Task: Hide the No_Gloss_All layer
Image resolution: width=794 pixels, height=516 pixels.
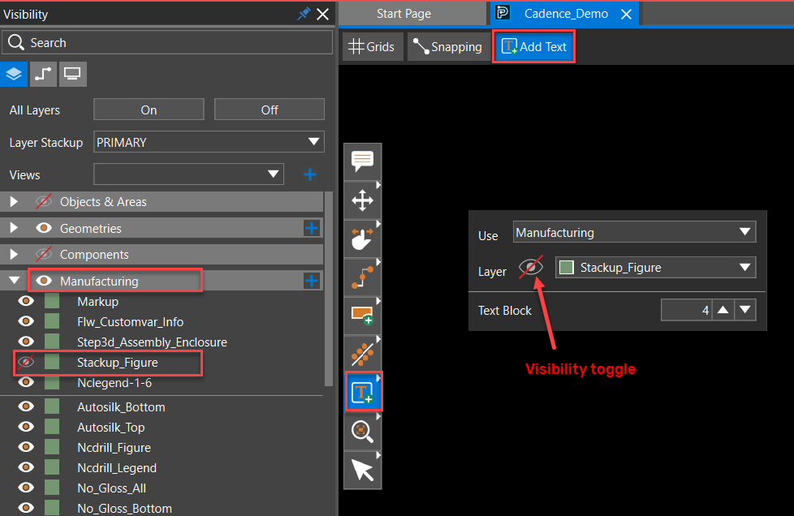Action: (26, 488)
